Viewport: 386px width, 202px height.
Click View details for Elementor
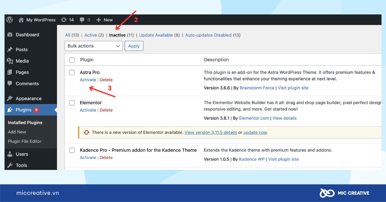coord(285,118)
